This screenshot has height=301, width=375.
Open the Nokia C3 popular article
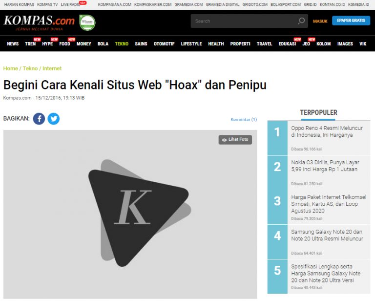click(x=325, y=166)
